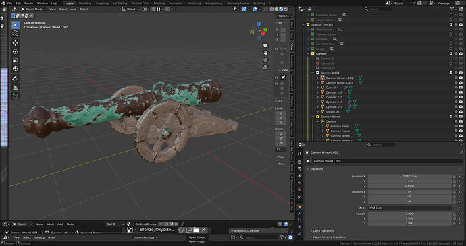Click the Scale X value field
This screenshot has width=466, height=246.
pyautogui.click(x=410, y=214)
